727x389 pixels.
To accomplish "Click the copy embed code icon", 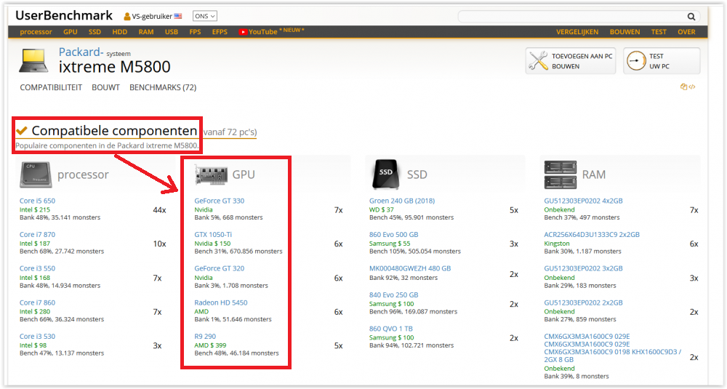I will (x=688, y=87).
